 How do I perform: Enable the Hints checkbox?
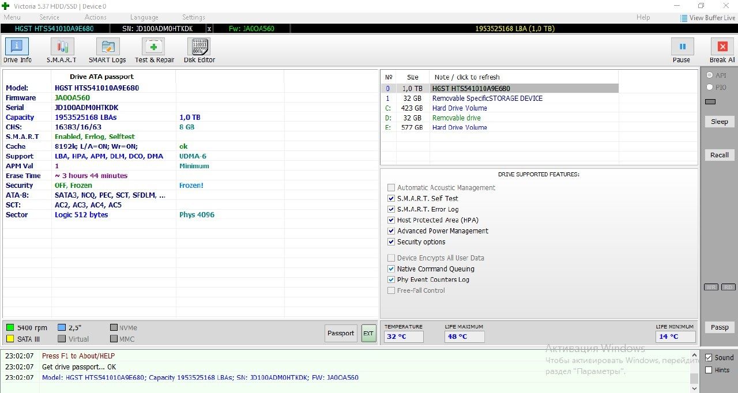coord(709,370)
